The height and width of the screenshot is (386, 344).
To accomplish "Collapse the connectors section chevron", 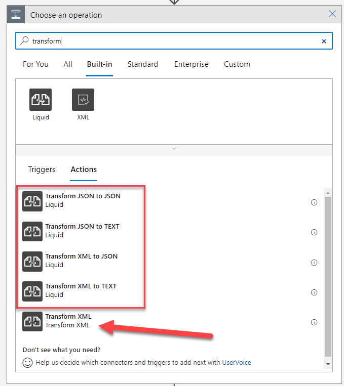I will click(x=174, y=149).
